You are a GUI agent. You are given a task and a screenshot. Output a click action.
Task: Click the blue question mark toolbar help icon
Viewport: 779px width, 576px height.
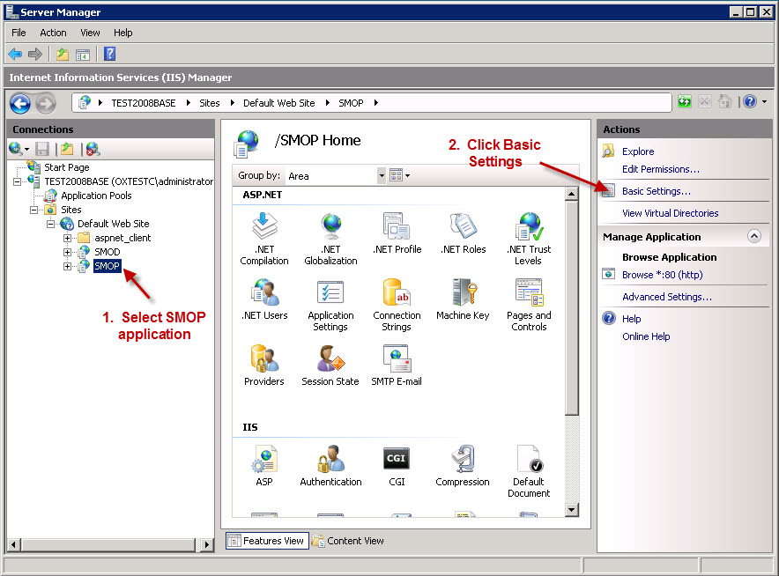pos(110,54)
